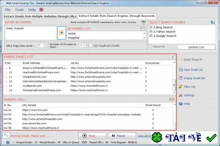Click the status bar help icon
The image size is (220, 146).
pyautogui.click(x=8, y=142)
